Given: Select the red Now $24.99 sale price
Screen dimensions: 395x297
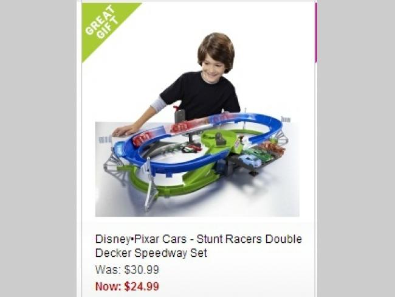Looking at the screenshot, I should [x=127, y=287].
